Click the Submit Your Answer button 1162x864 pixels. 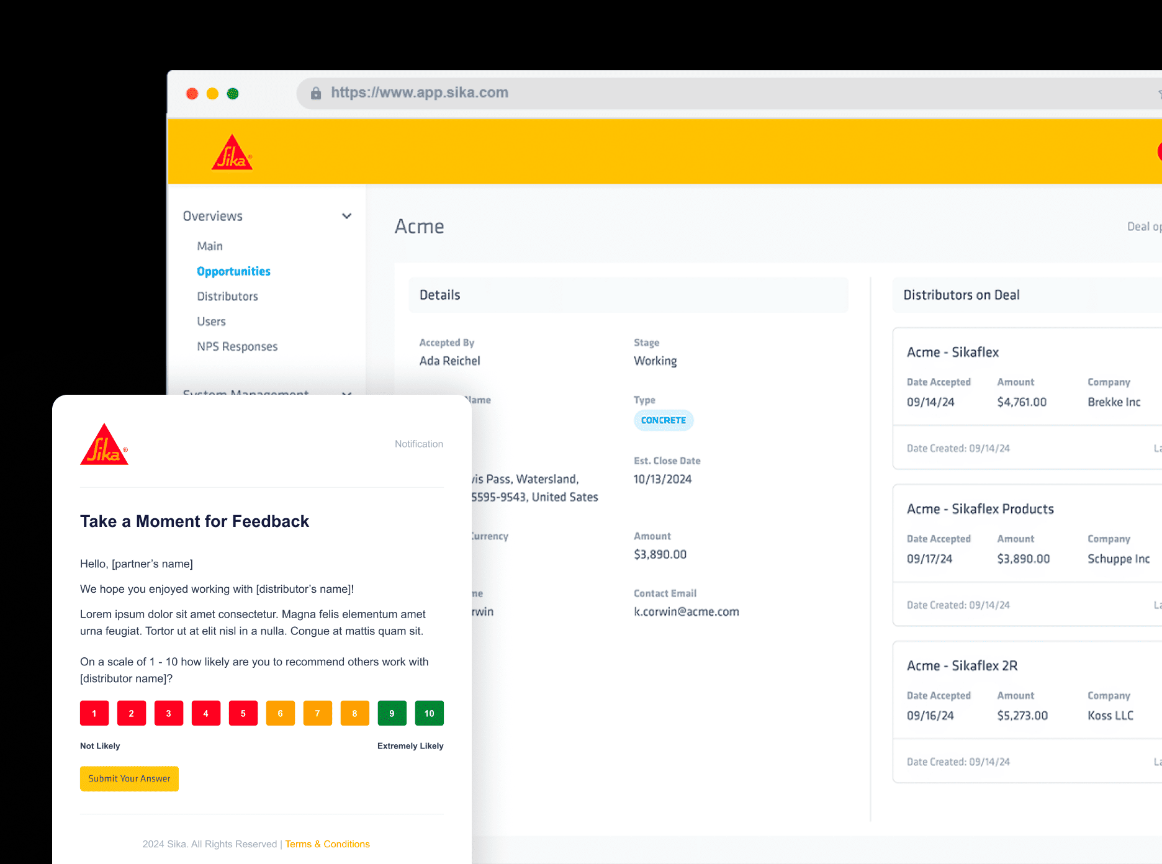click(129, 778)
